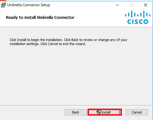Cancel to exit the wizard
This screenshot has height=120, width=153.
click(137, 112)
